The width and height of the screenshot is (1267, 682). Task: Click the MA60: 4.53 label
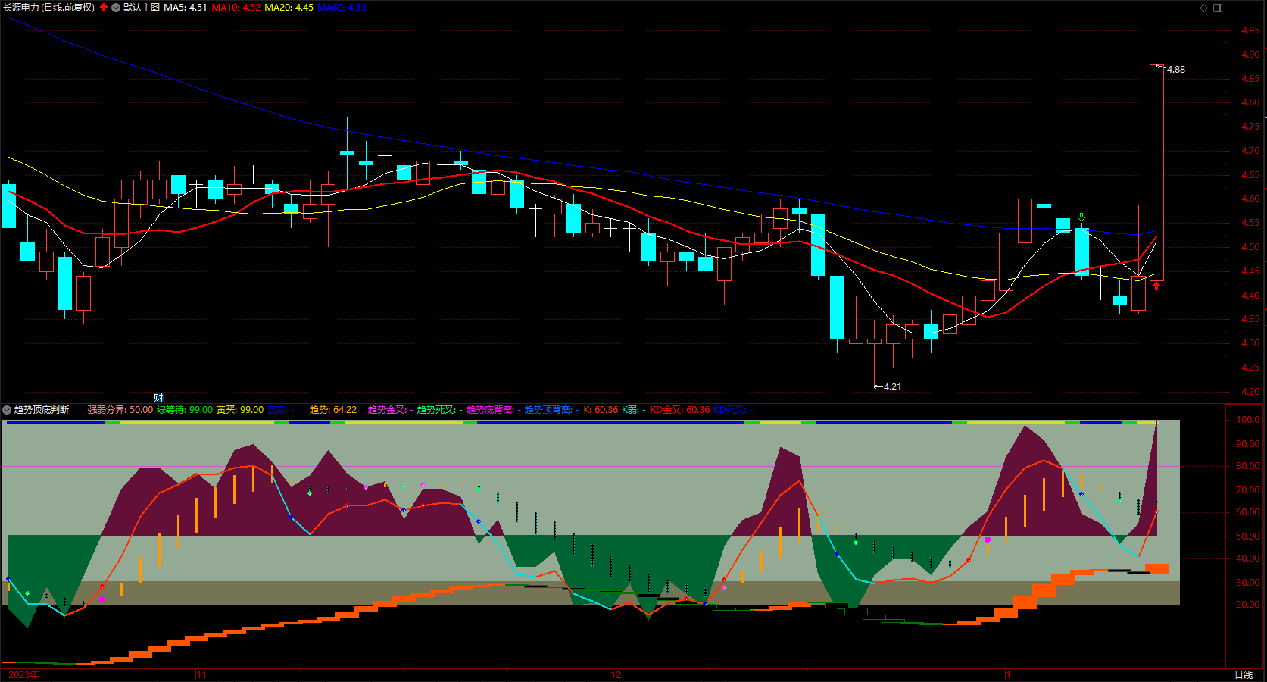[342, 8]
